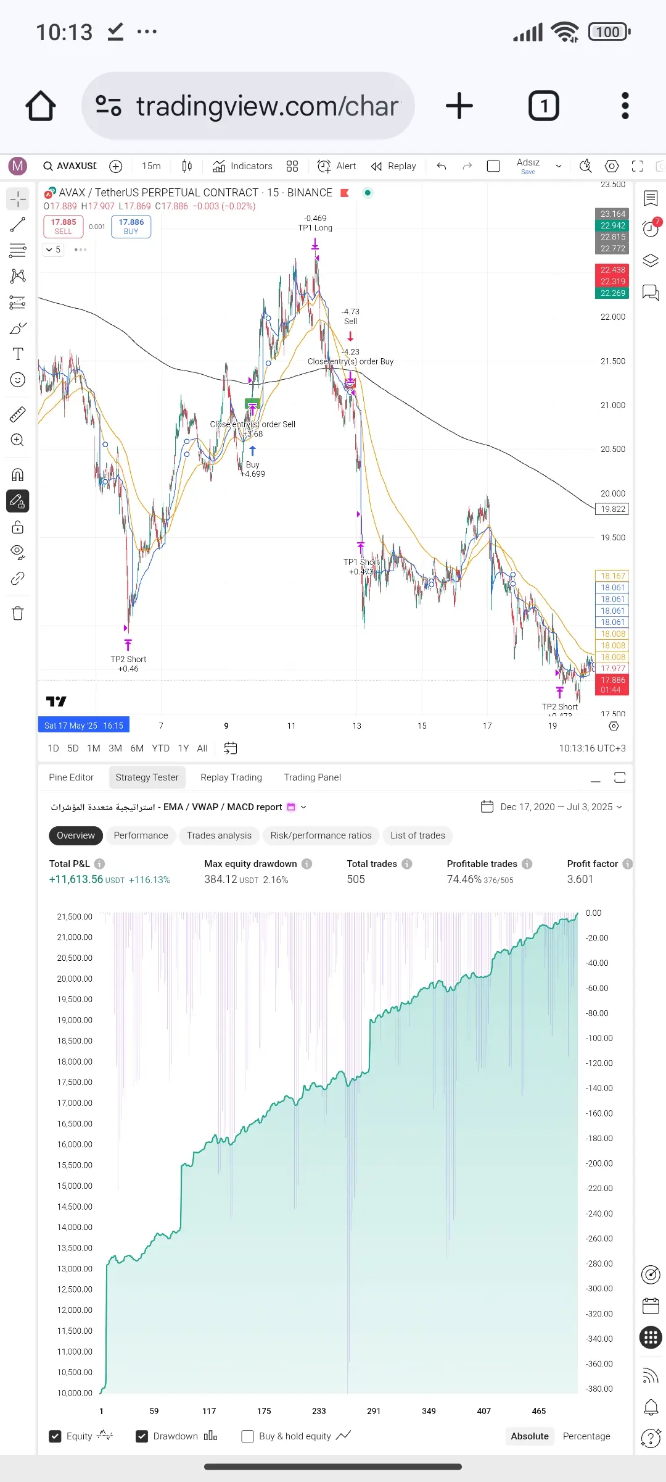This screenshot has width=666, height=1482.
Task: Create an Alert
Action: point(337,166)
